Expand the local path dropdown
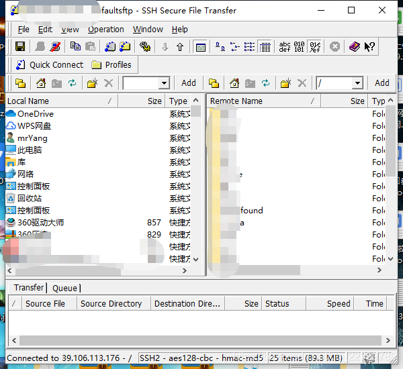This screenshot has height=369, width=403. pos(164,83)
